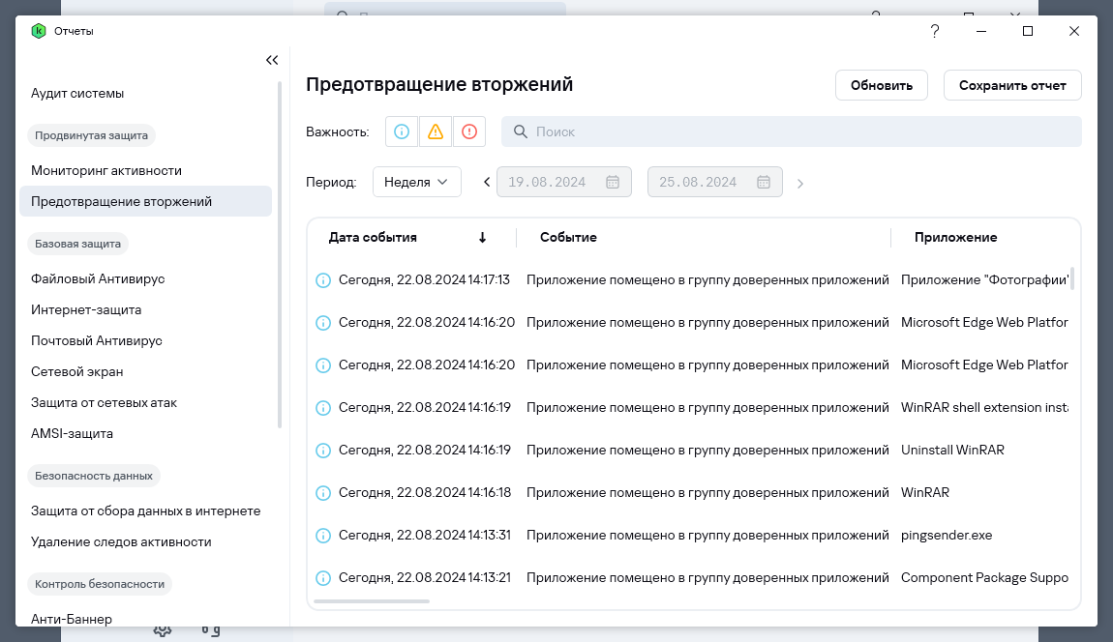Click the Событие column header
The height and width of the screenshot is (642, 1113).
click(568, 237)
